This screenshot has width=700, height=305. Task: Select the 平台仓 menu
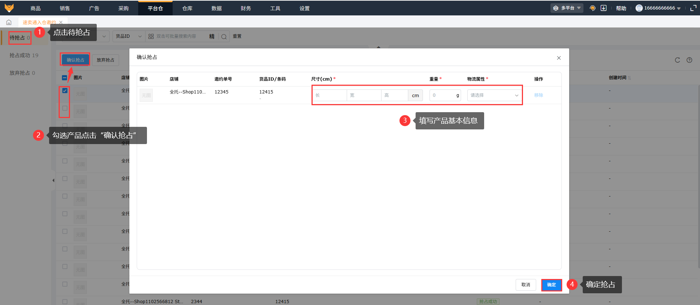[155, 8]
